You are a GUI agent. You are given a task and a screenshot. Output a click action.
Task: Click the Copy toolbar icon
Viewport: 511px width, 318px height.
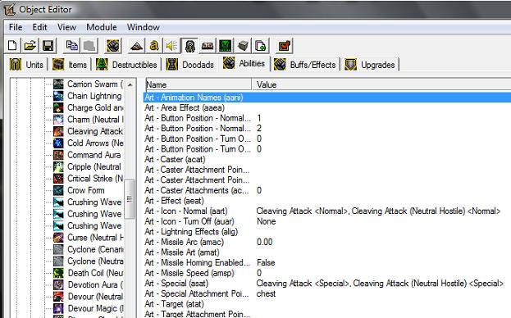[x=71, y=46]
